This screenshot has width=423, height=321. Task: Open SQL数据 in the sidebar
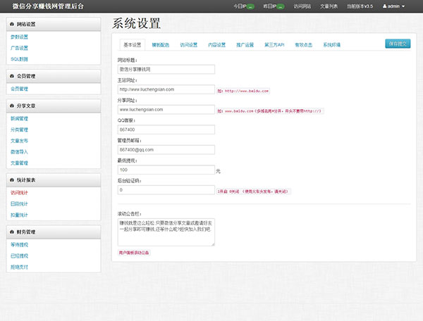[19, 59]
